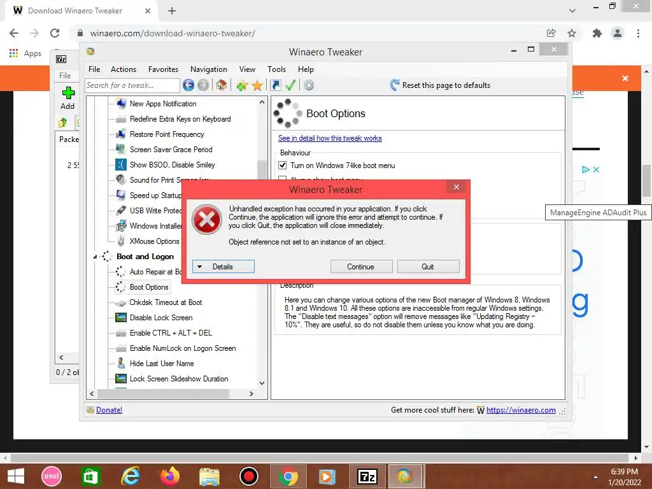The image size is (652, 489).
Task: Close the error dialog with the X
Action: tap(457, 187)
